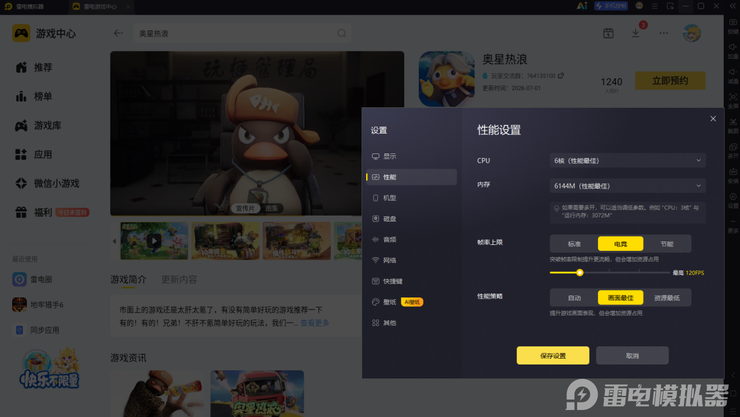Click the 手机控制 phone control button

pyautogui.click(x=611, y=6)
